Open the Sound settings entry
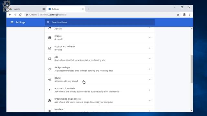The image size is (207, 116). coord(100,80)
